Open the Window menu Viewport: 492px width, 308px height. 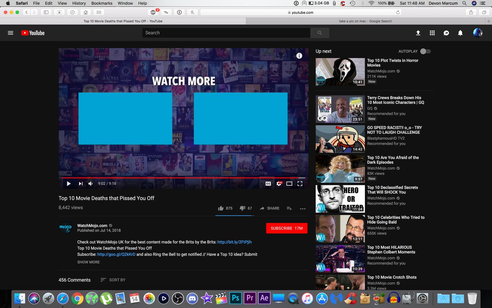pos(125,3)
